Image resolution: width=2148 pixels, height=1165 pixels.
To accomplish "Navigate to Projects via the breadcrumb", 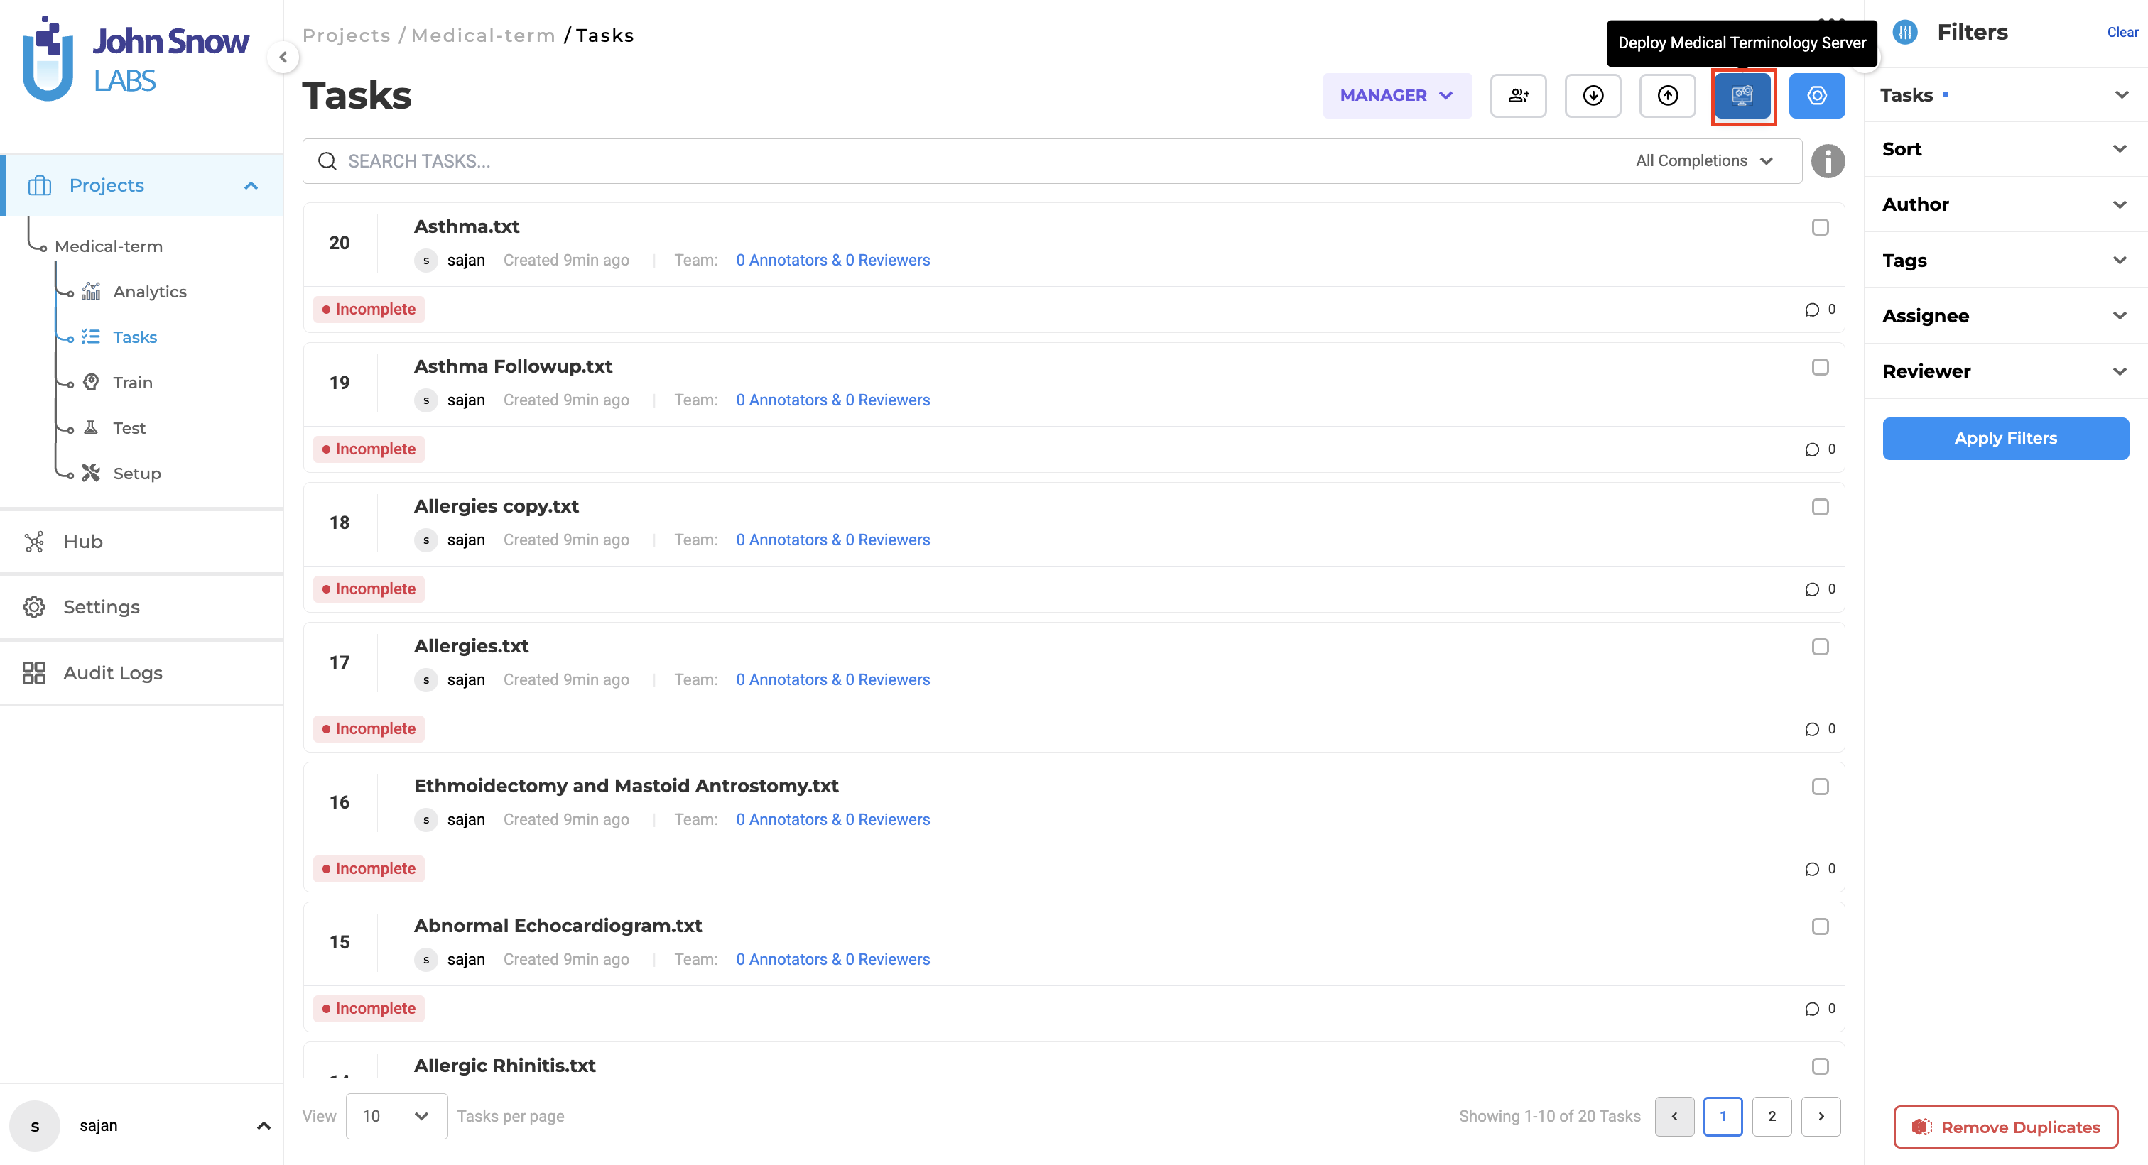I will tap(347, 34).
